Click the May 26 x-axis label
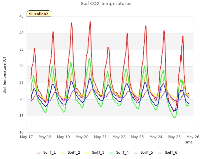This screenshot has width=213, height=159. [193, 137]
